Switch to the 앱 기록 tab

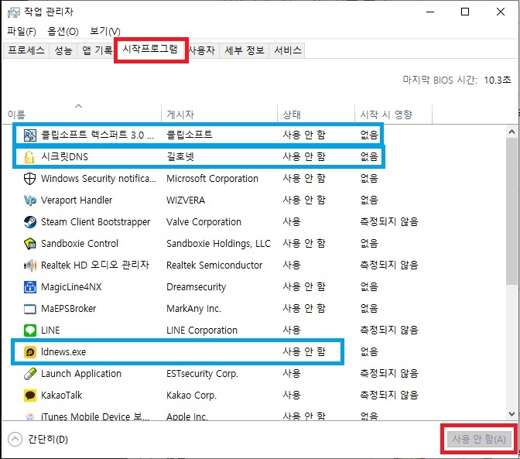(x=97, y=50)
